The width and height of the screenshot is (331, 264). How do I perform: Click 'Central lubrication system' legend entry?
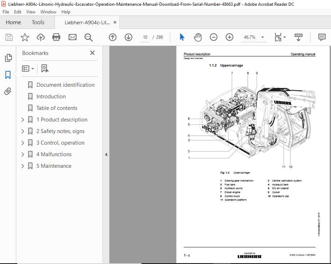click(x=287, y=181)
